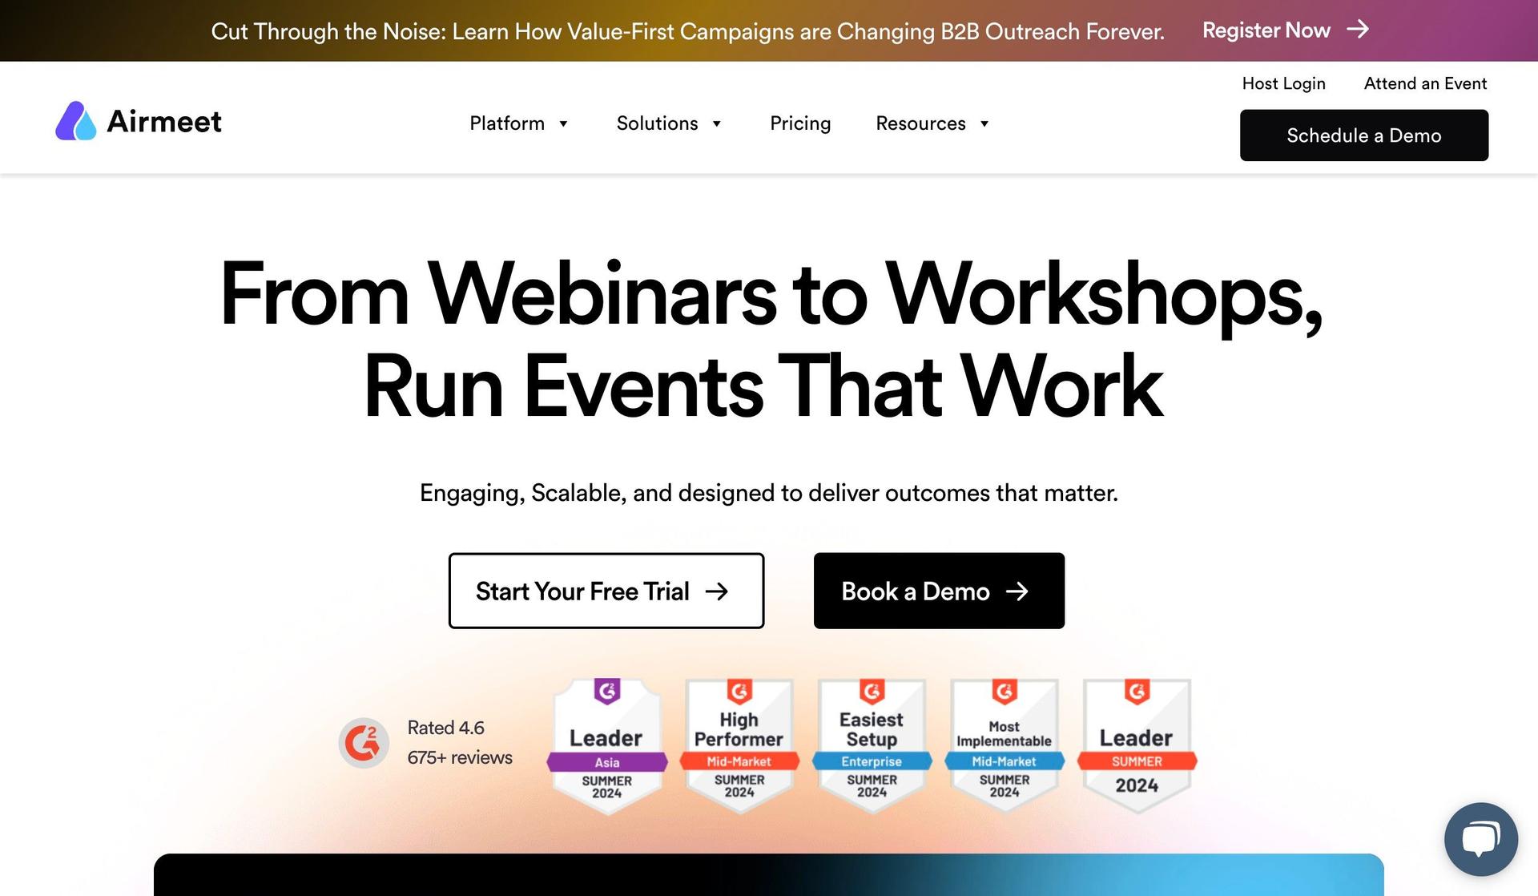The width and height of the screenshot is (1538, 896).
Task: Click the Host Login link
Action: pyautogui.click(x=1283, y=83)
